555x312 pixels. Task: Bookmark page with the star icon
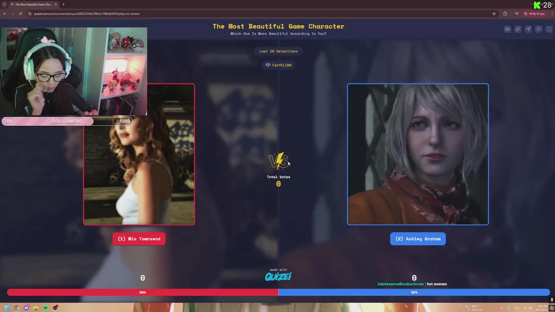[494, 13]
